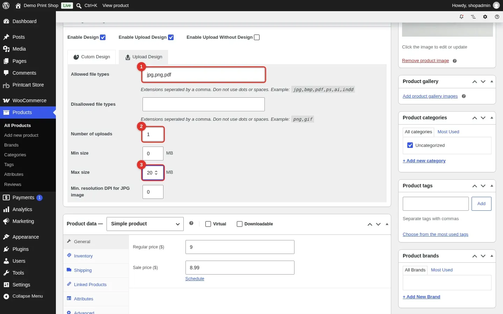Collapse the Product brands panel toggle triangle
This screenshot has height=314, width=503.
492,256
